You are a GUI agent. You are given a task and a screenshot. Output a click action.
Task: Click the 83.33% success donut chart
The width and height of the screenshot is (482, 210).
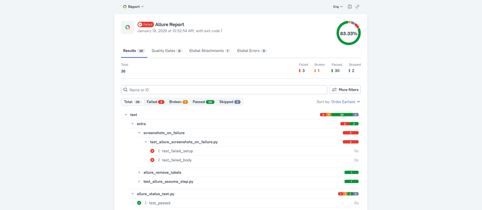click(348, 33)
